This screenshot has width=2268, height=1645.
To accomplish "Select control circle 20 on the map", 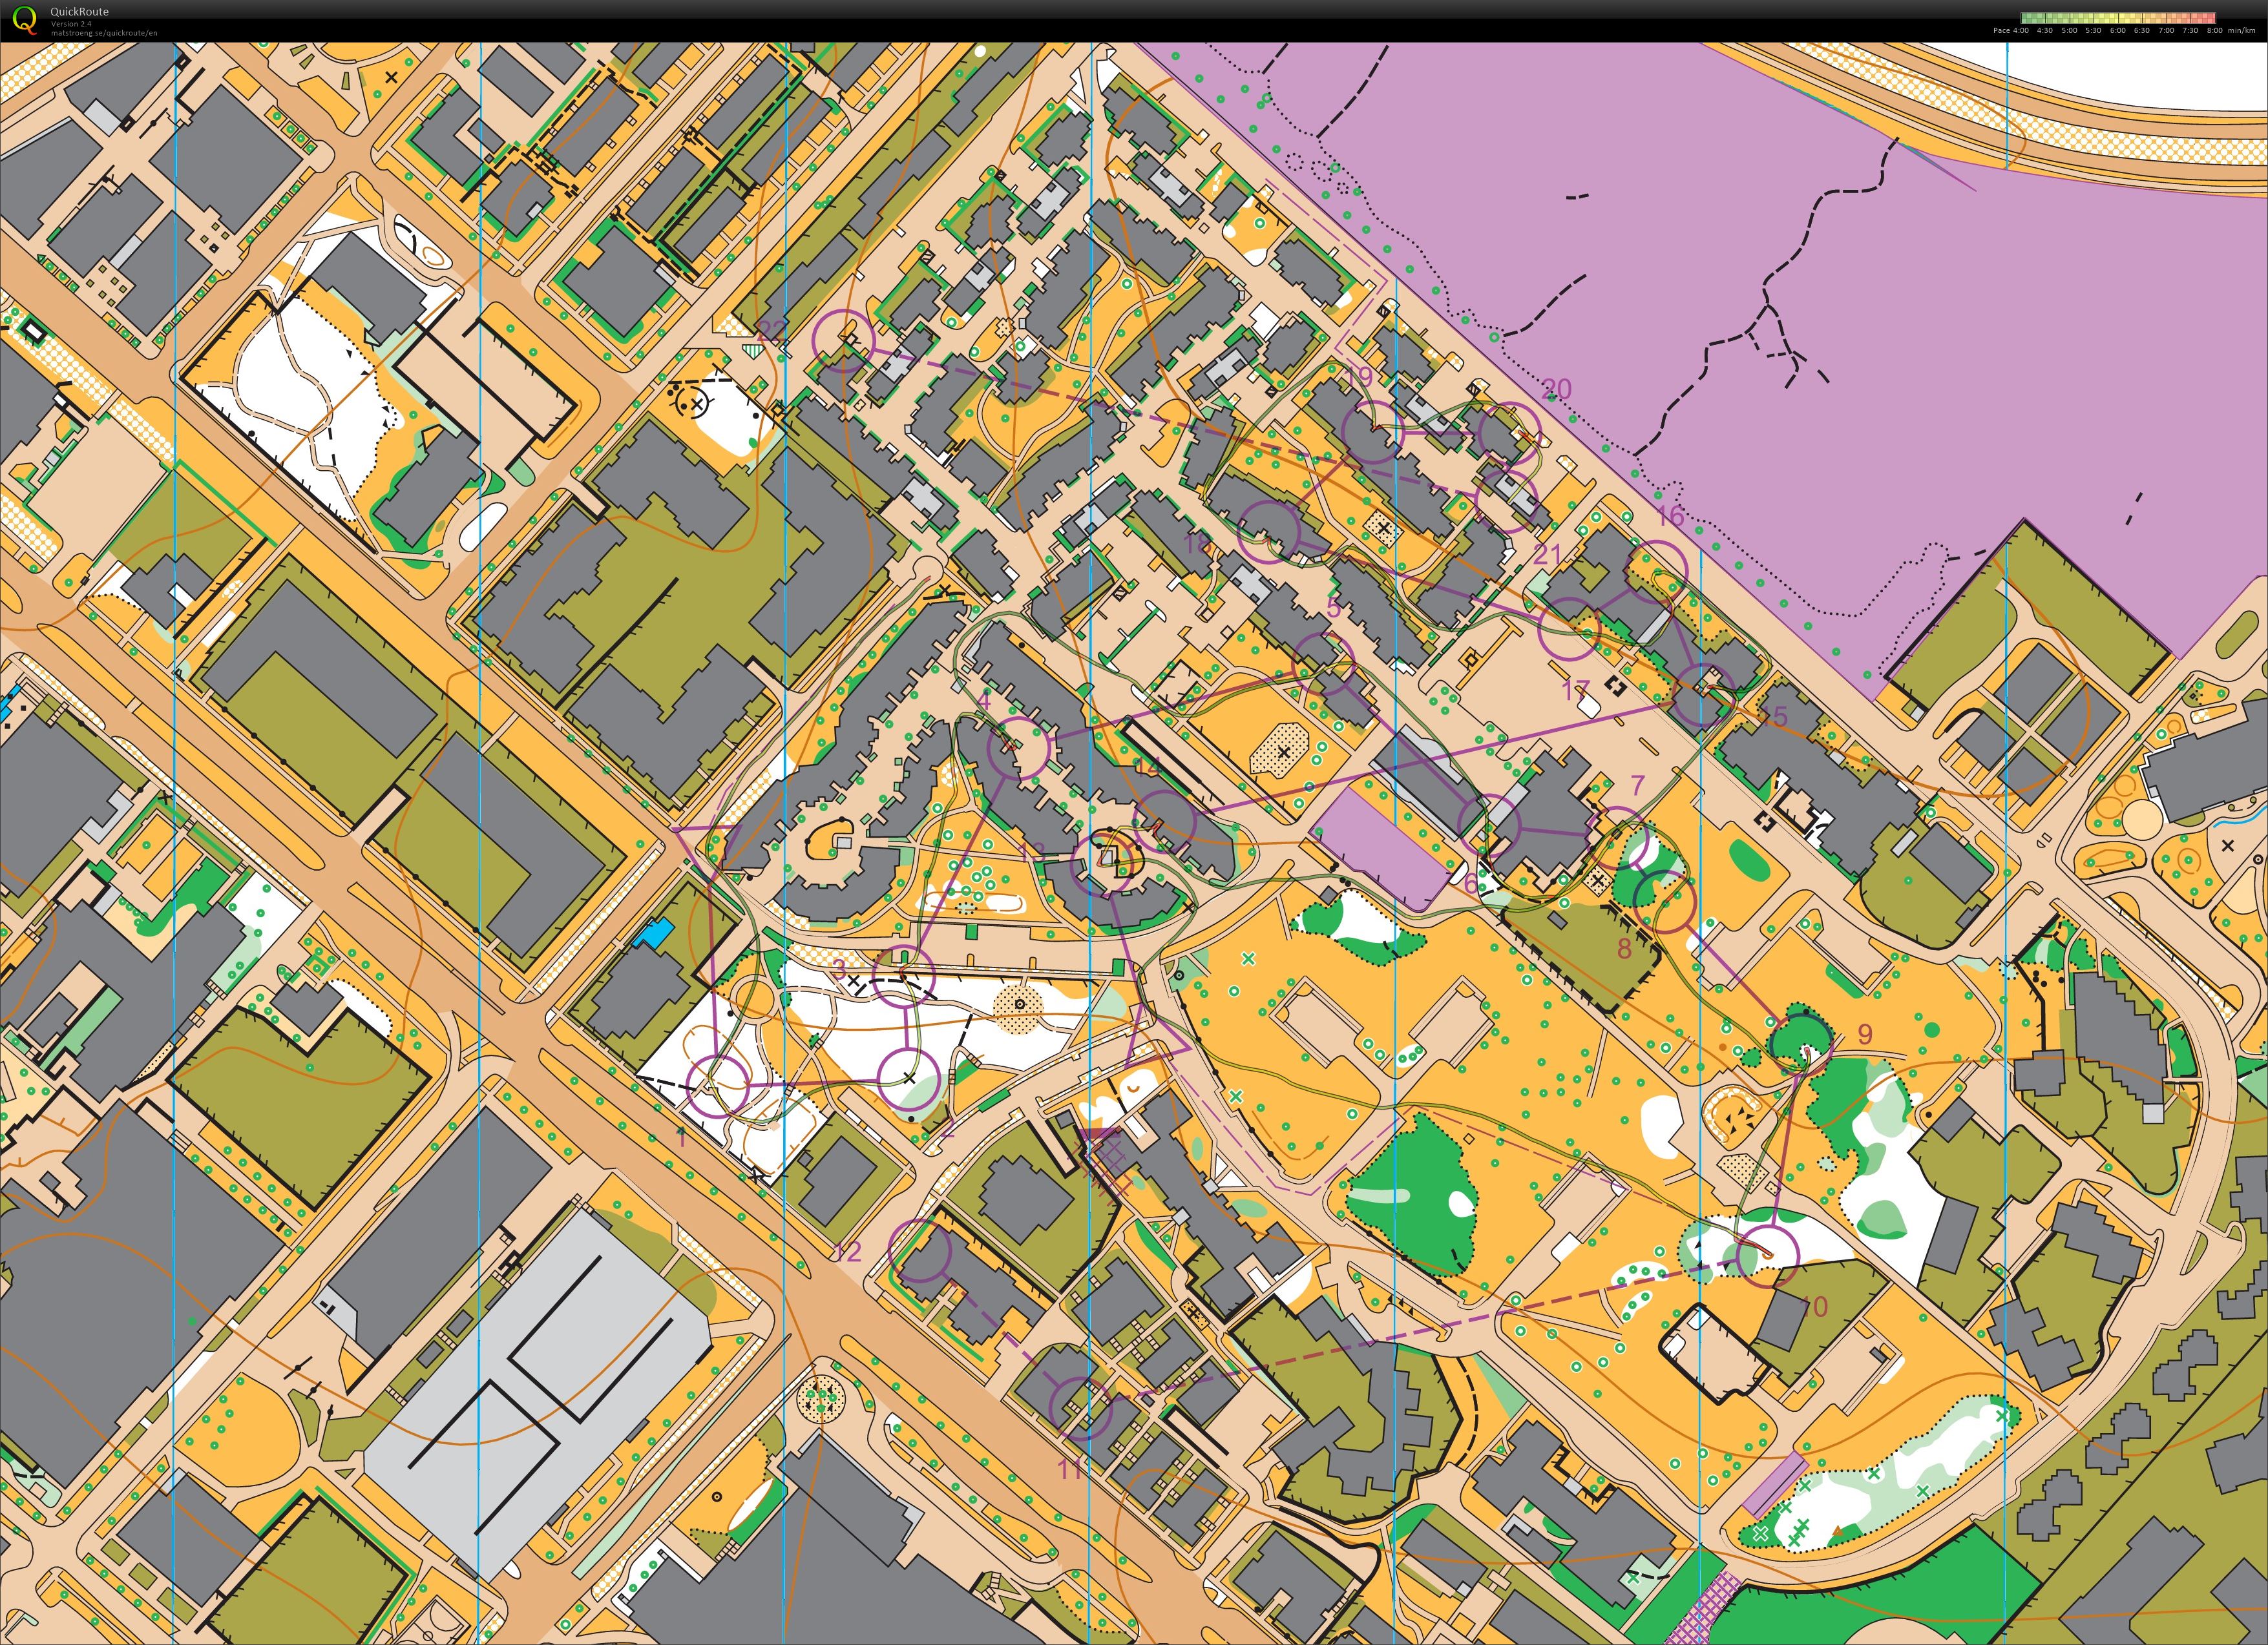I will click(x=1509, y=434).
